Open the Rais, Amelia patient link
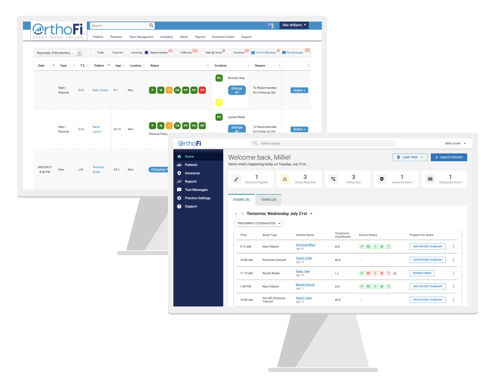Image resolution: width=497 pixels, height=385 pixels. coord(100,90)
